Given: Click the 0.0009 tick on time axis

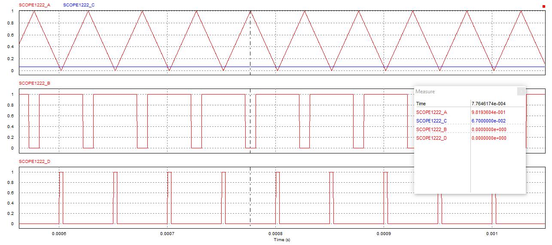Looking at the screenshot, I should tap(384, 234).
